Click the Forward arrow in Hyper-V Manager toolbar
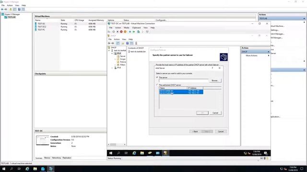Viewport: 307px width, 172px height. point(6,10)
